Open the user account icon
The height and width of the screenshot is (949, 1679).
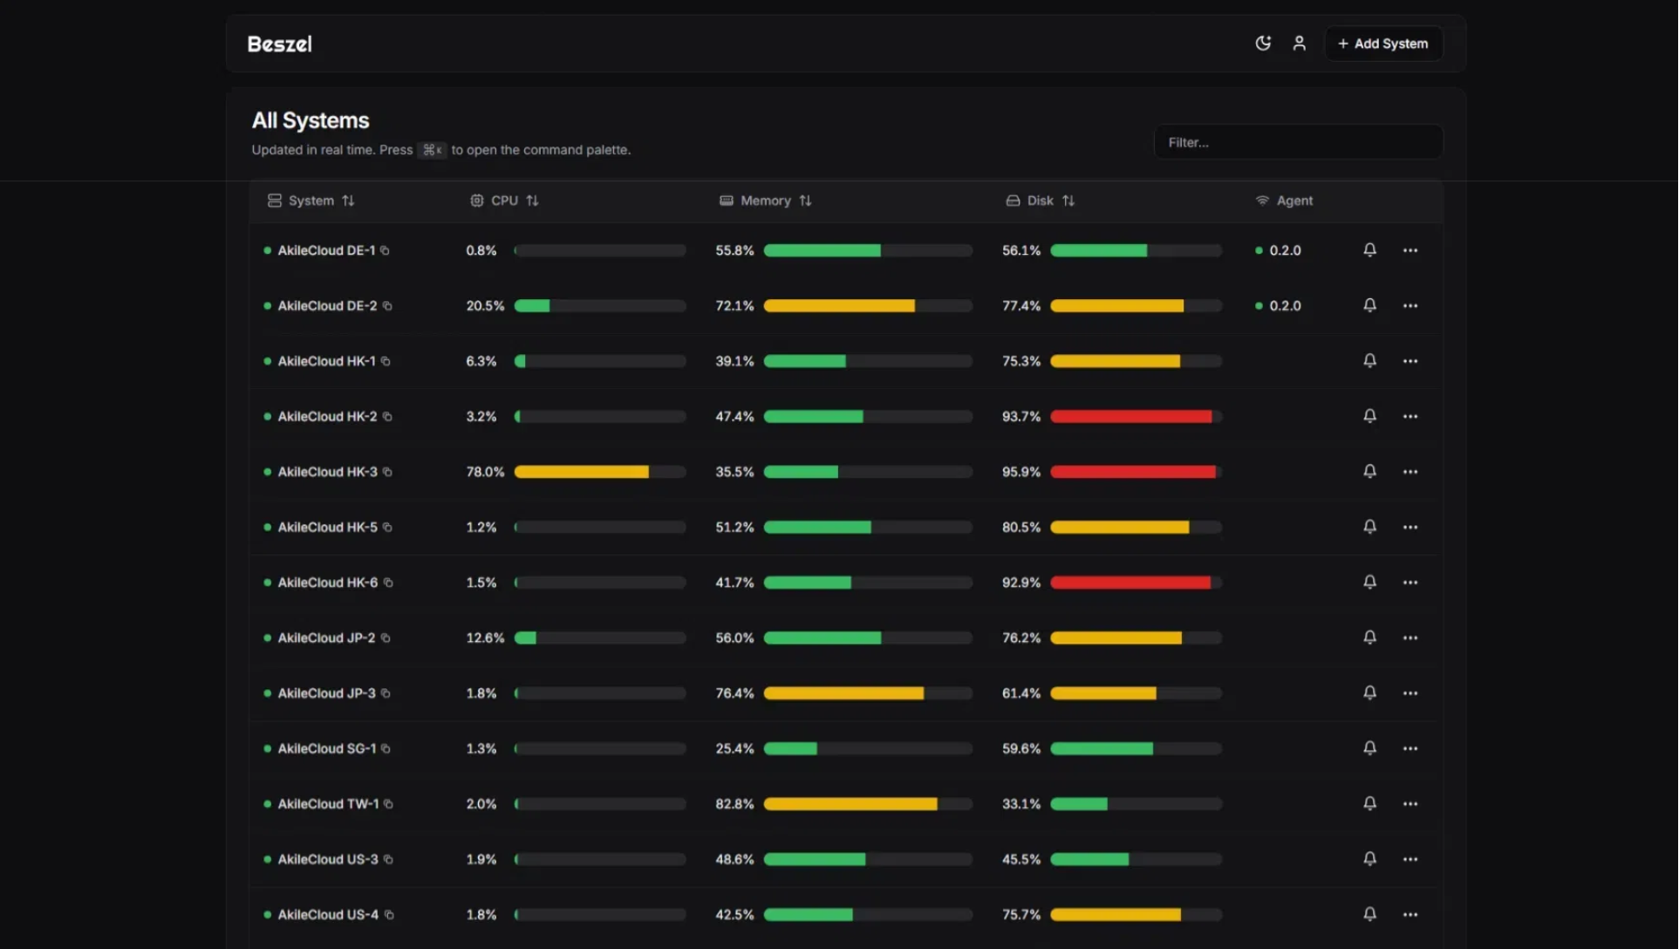click(x=1299, y=44)
